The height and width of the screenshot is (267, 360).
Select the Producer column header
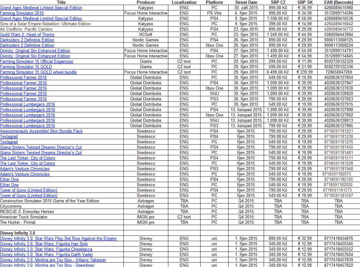click(x=146, y=3)
